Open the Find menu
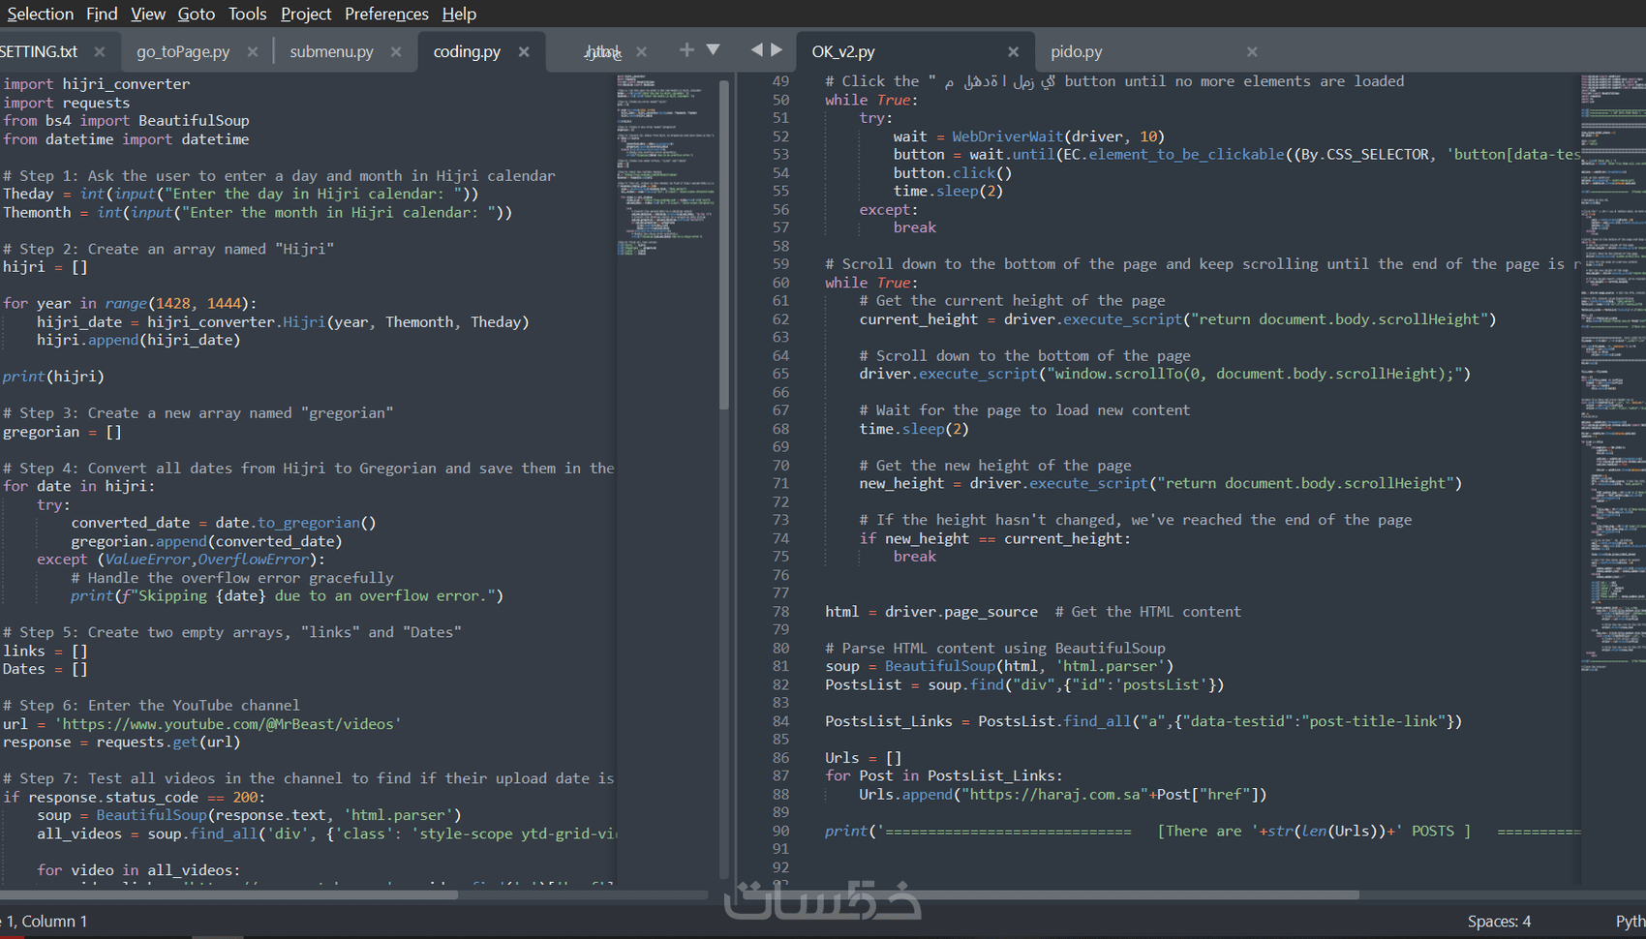This screenshot has height=939, width=1646. coord(102,14)
